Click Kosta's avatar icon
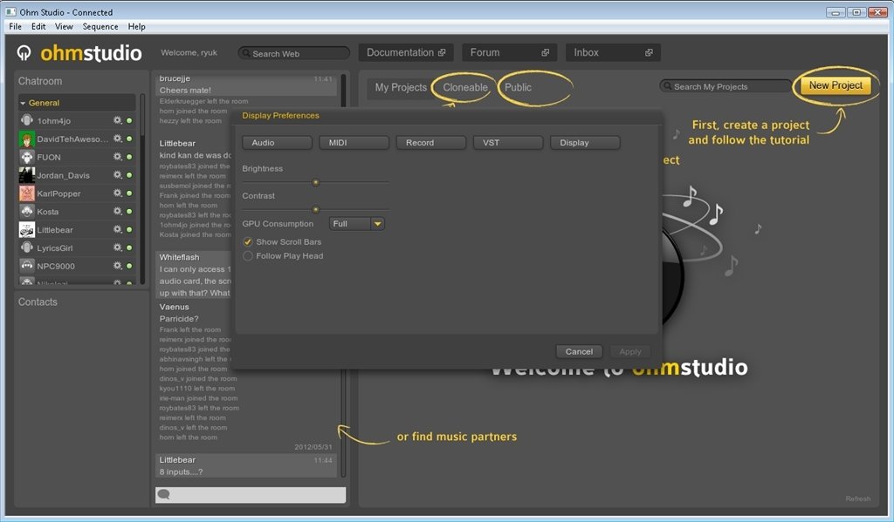 [27, 211]
